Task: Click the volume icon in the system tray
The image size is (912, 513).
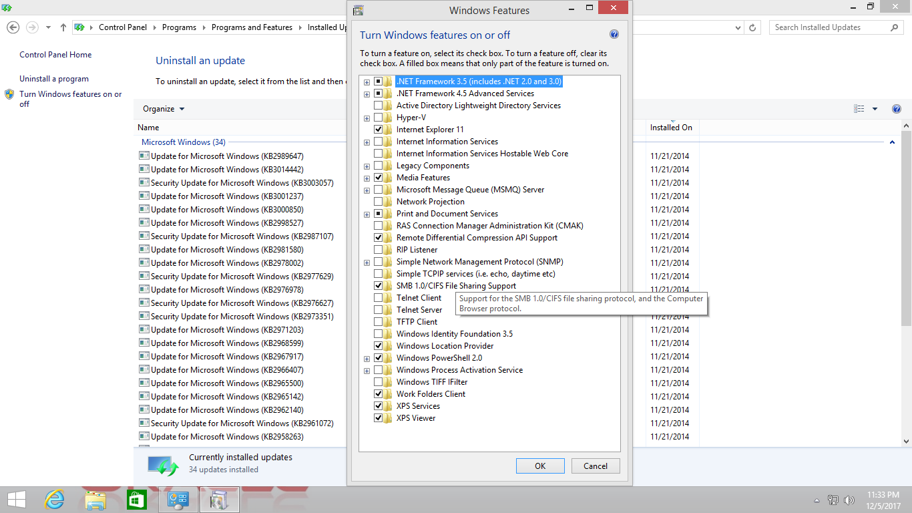Action: 849,500
